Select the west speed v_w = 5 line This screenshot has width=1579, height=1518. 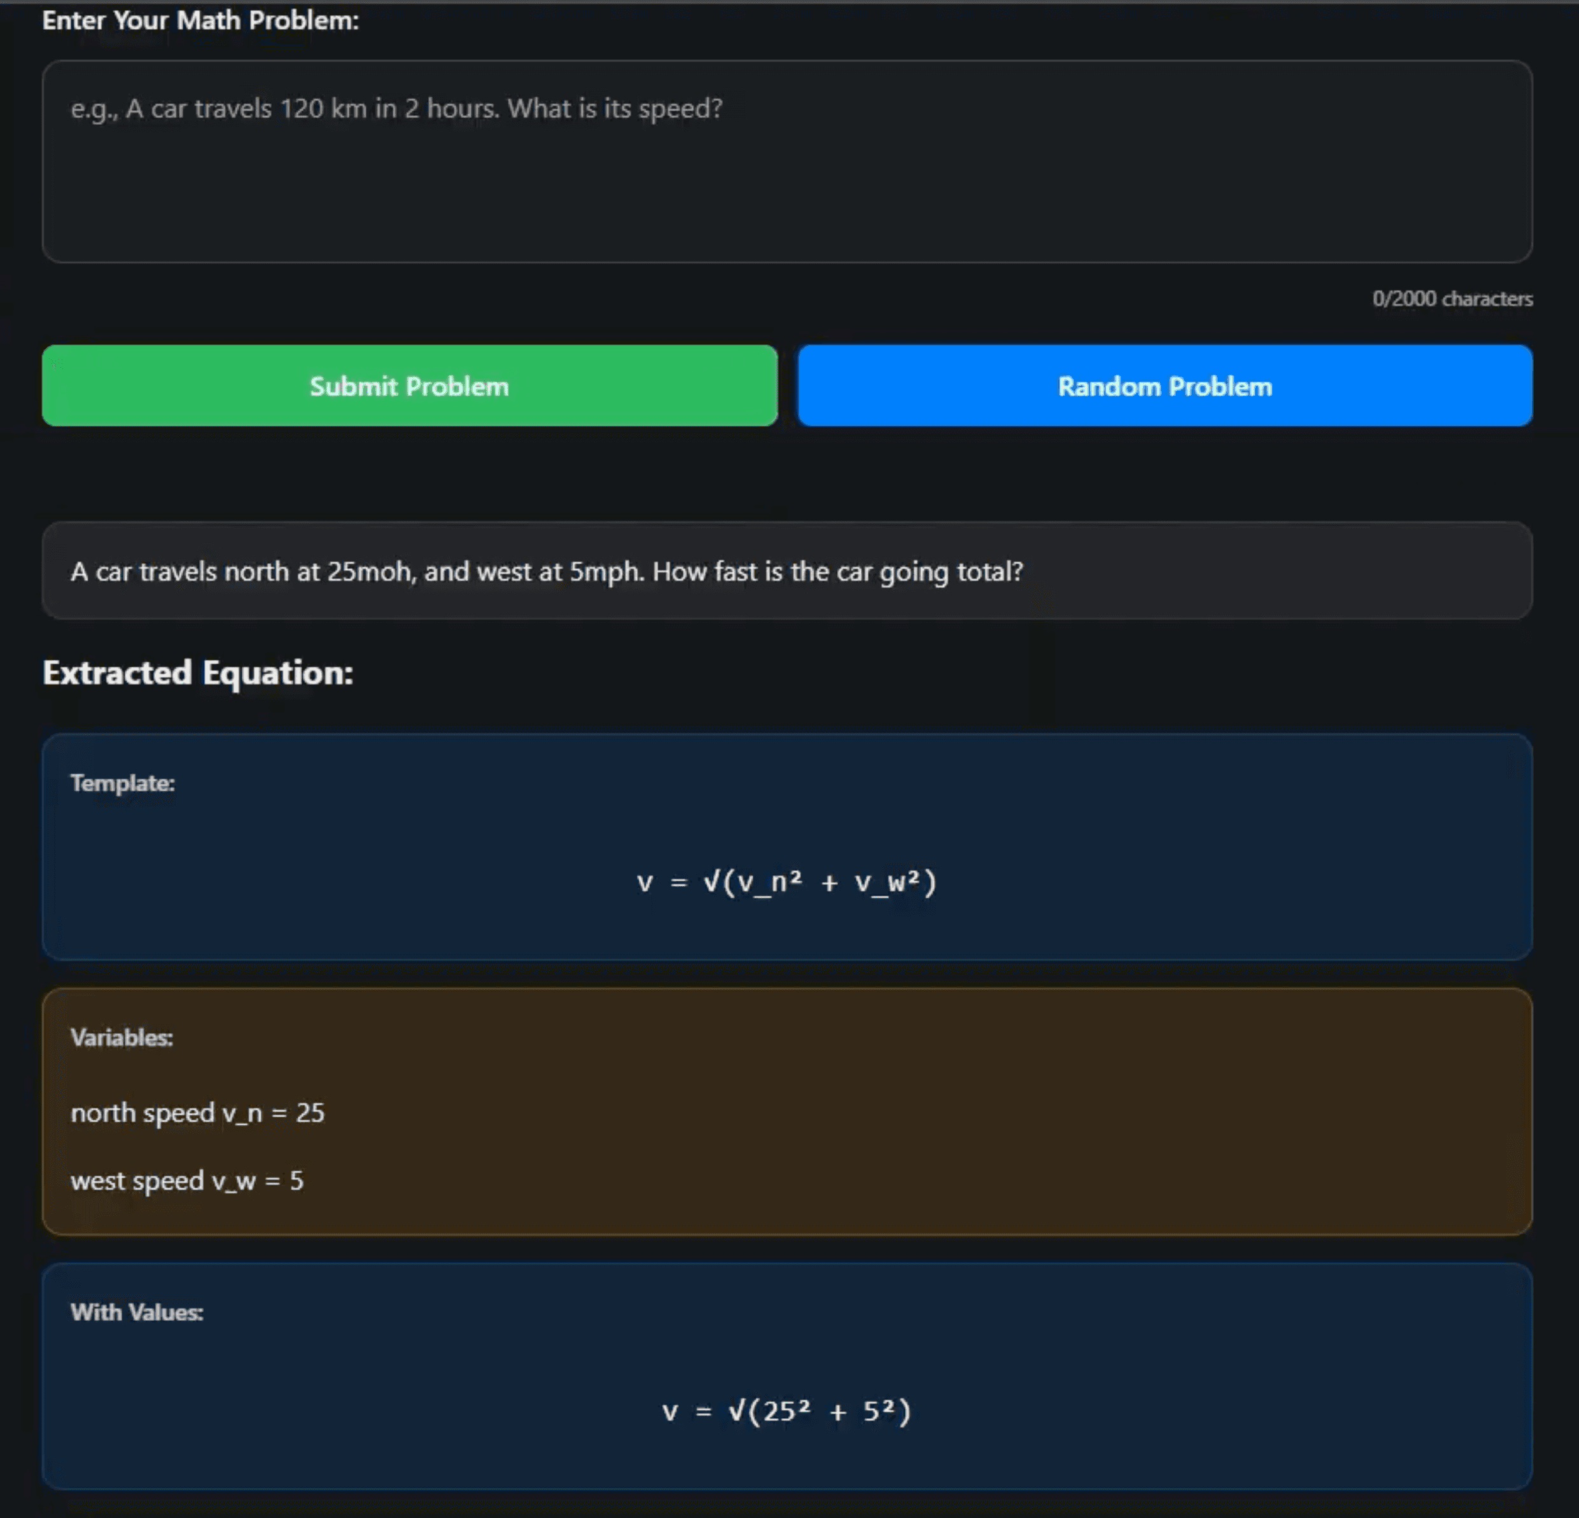pos(187,1181)
